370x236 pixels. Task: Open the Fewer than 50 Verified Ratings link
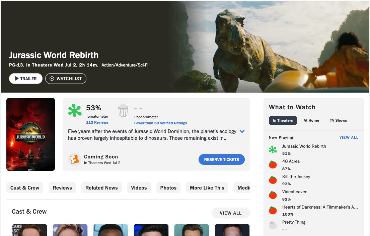[x=160, y=123]
